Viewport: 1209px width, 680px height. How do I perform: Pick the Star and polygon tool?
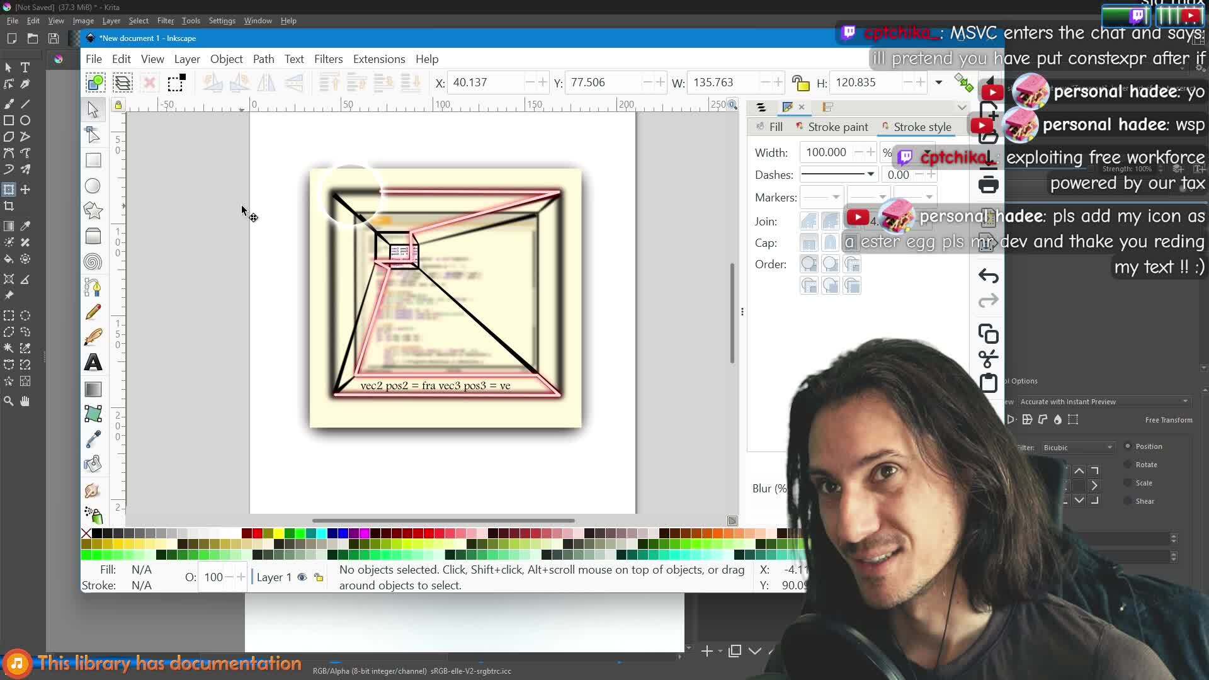(93, 210)
